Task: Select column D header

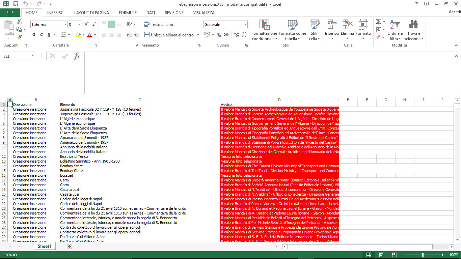Action: pyautogui.click(x=279, y=100)
